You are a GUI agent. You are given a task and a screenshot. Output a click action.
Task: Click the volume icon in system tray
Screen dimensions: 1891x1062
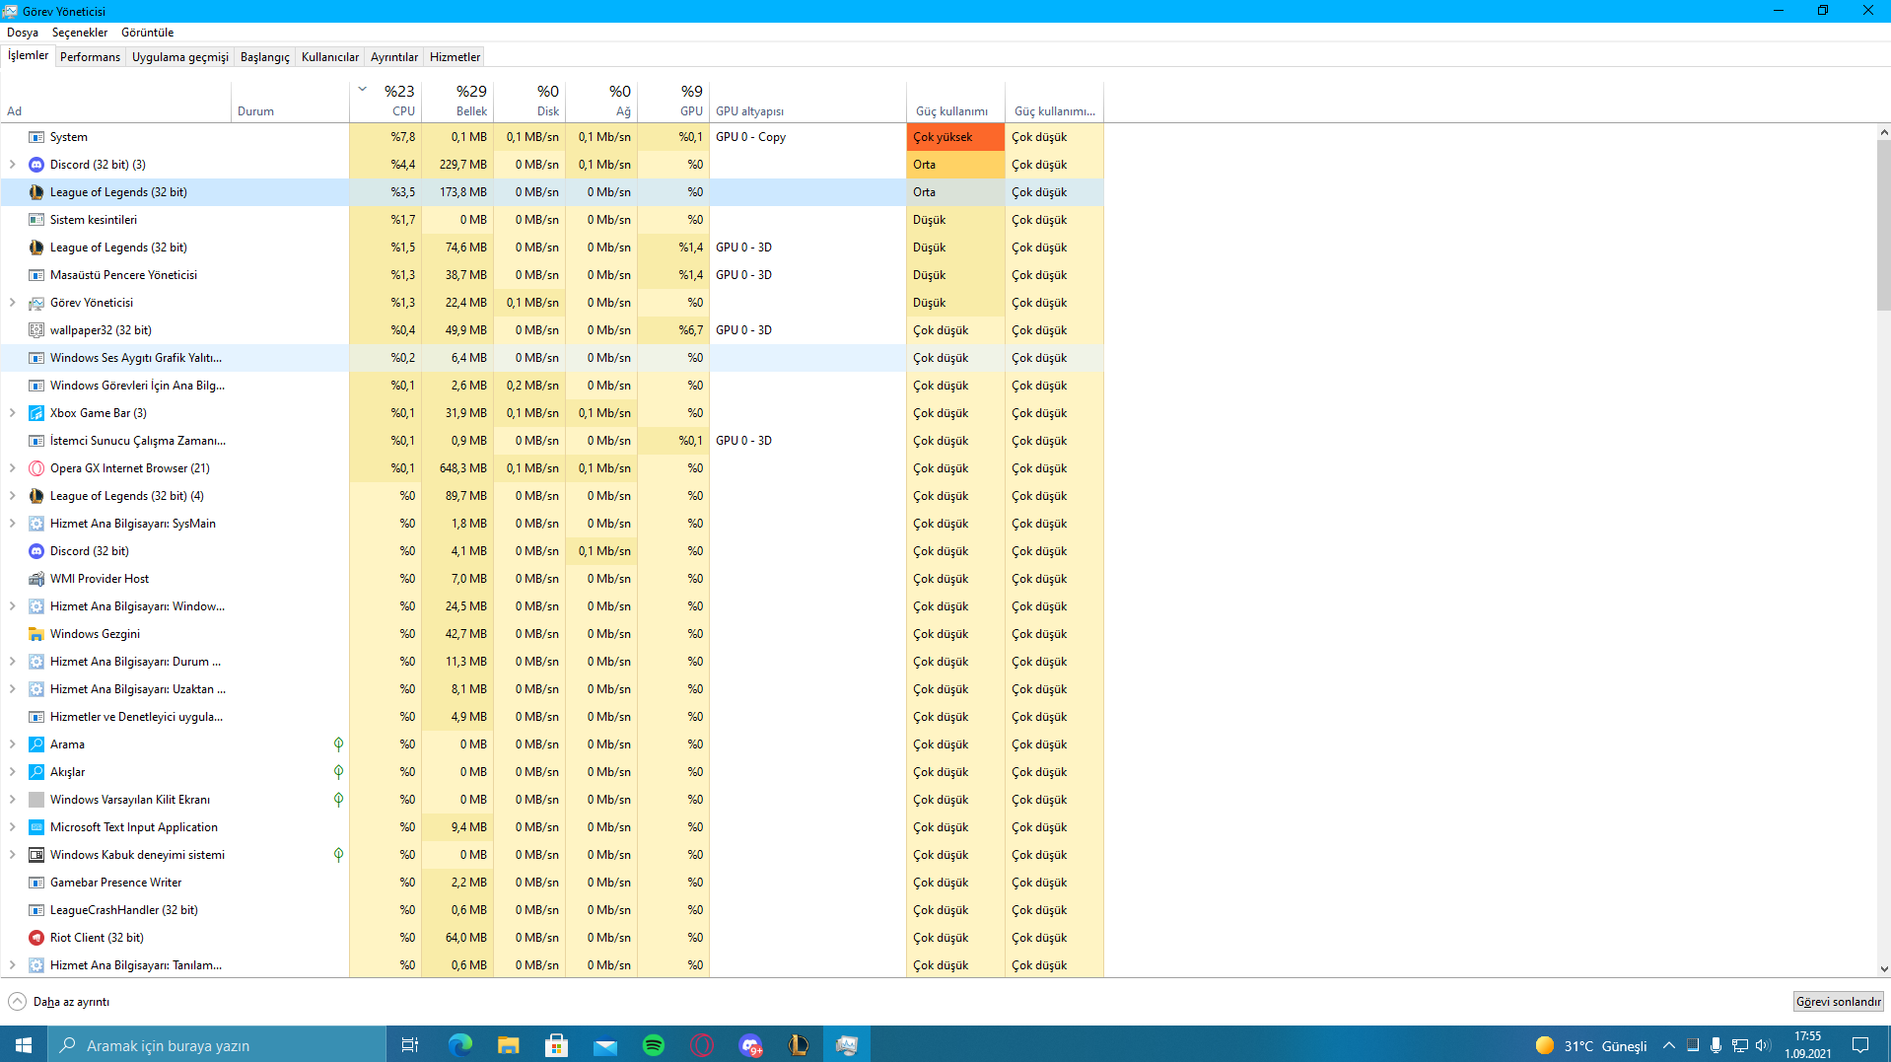click(x=1763, y=1045)
